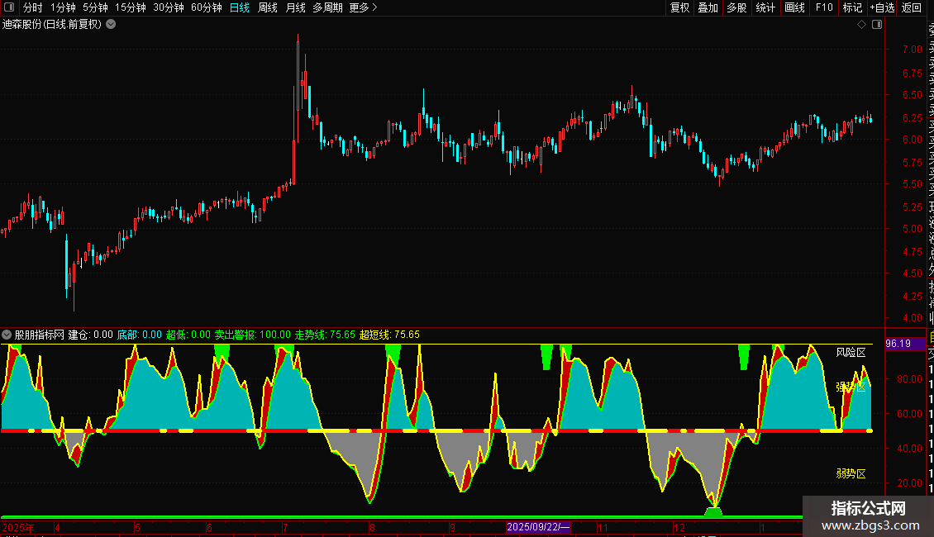Click the 6.00 price axis label
Image resolution: width=934 pixels, height=537 pixels.
912,140
